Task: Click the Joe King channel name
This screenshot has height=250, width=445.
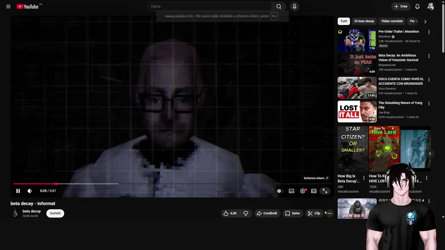Action: [x=384, y=112]
